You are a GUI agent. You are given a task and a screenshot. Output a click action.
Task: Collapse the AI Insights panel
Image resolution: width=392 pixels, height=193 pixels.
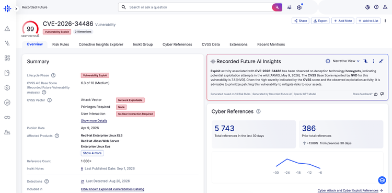pos(381,61)
